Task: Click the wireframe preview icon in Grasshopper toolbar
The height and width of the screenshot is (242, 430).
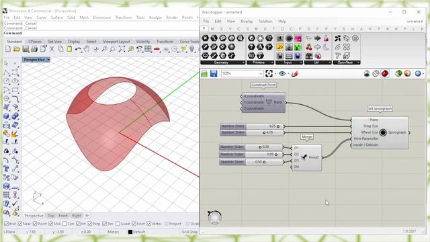Action: point(376,73)
